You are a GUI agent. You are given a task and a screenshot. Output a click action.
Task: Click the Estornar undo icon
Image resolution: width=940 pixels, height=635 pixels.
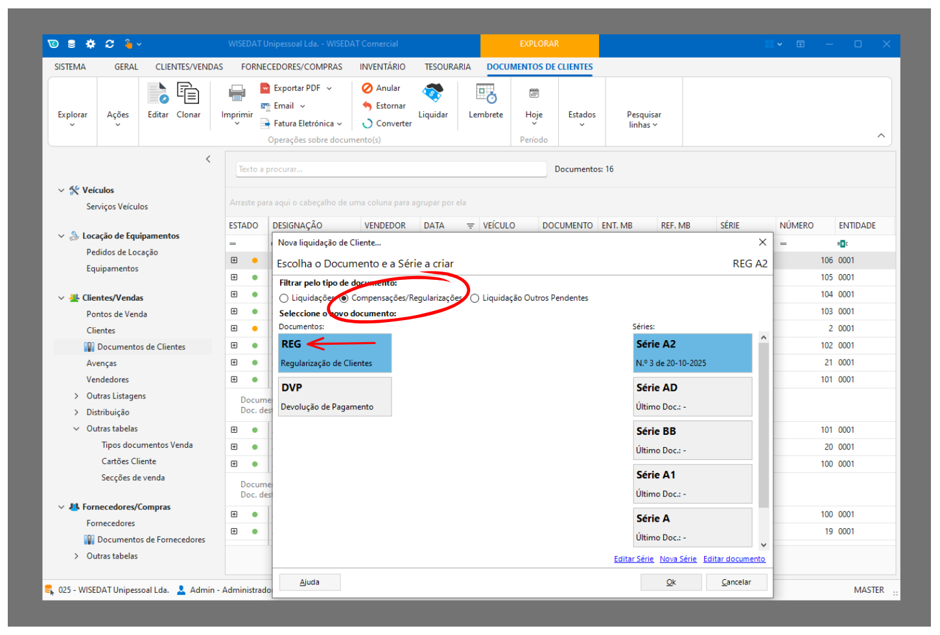tap(368, 106)
